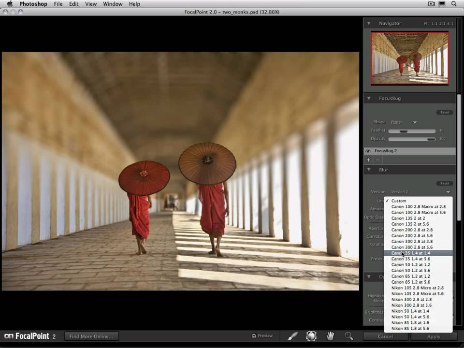Choose Nikon 85 1.8 at 1.8
This screenshot has width=464, height=348.
tap(418, 322)
